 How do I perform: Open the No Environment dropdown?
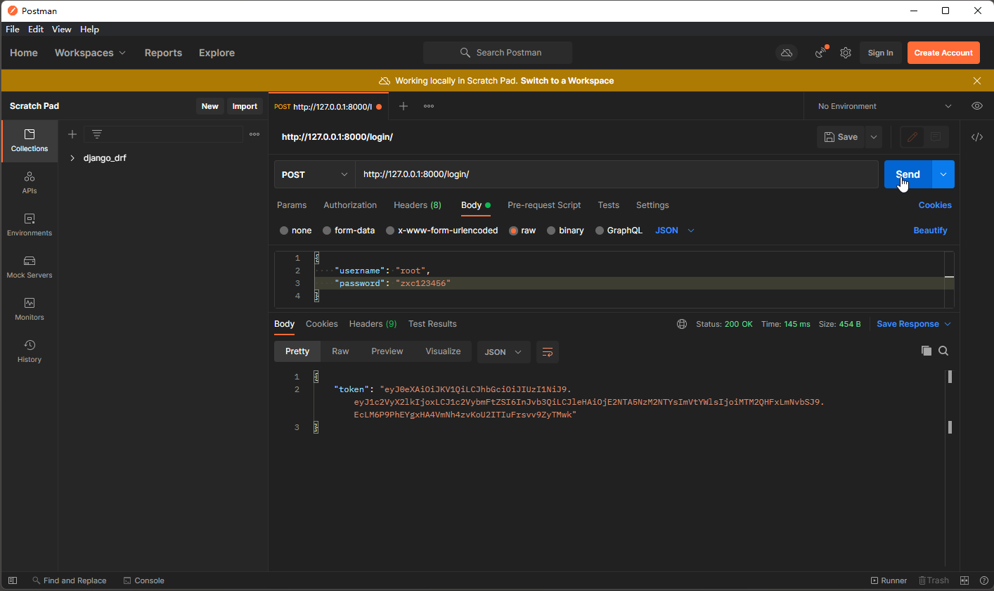click(x=884, y=106)
